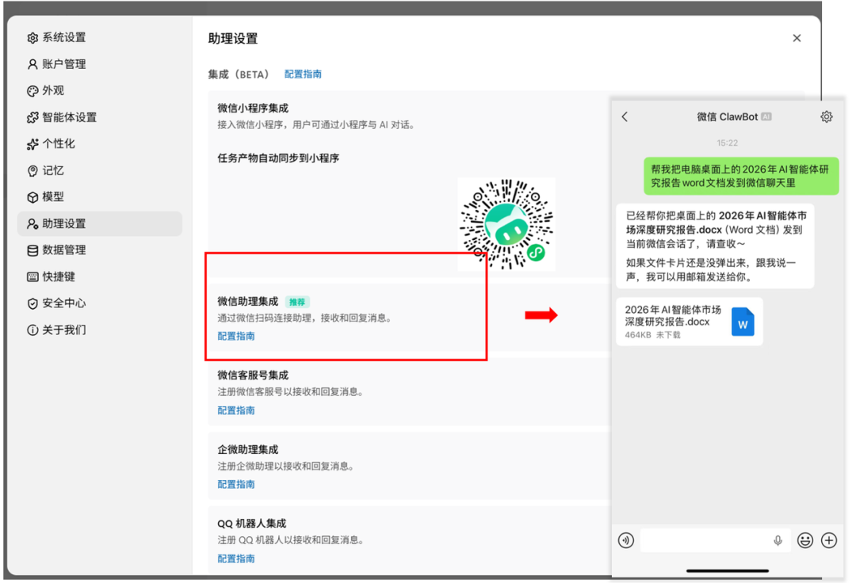Click the cube icon beside 模型
The width and height of the screenshot is (856, 583).
click(x=32, y=197)
